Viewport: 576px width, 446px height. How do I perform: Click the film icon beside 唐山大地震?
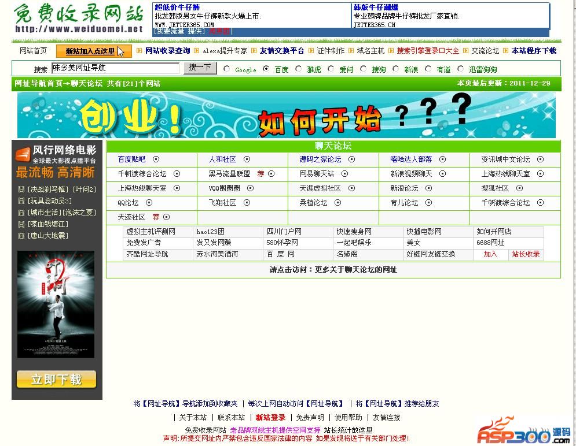pyautogui.click(x=21, y=236)
